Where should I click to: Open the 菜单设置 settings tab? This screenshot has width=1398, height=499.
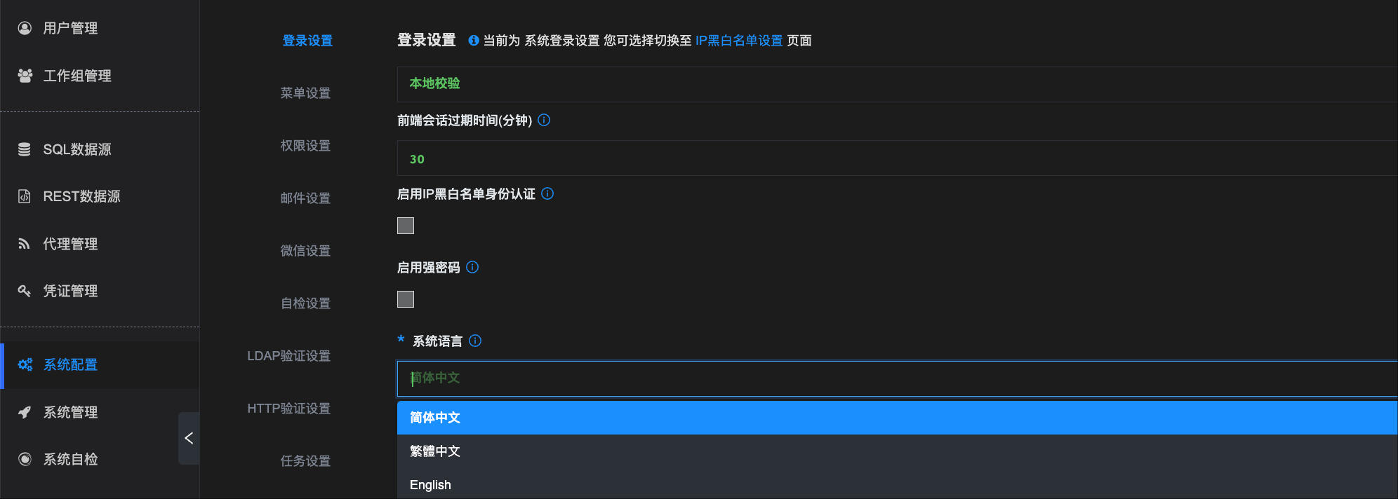[x=305, y=93]
